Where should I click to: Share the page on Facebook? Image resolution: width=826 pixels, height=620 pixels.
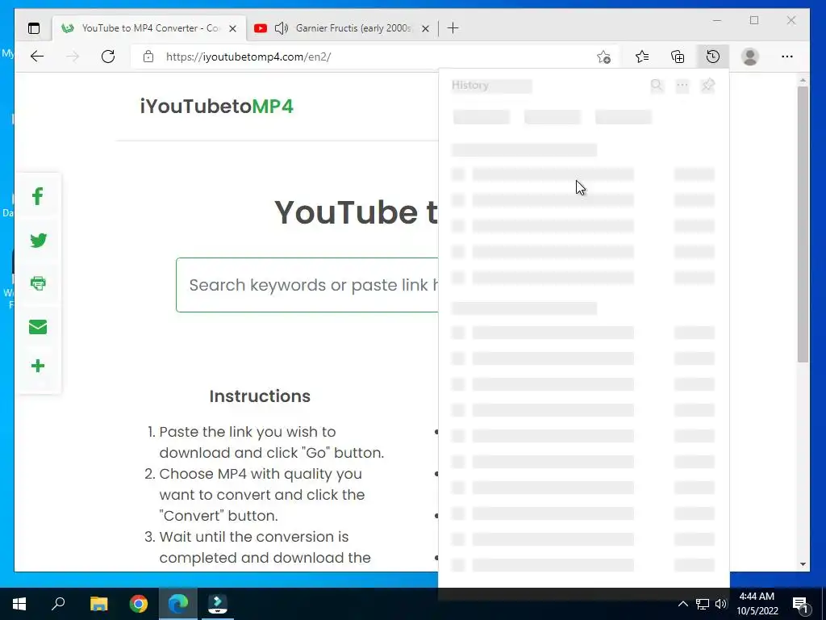point(38,197)
